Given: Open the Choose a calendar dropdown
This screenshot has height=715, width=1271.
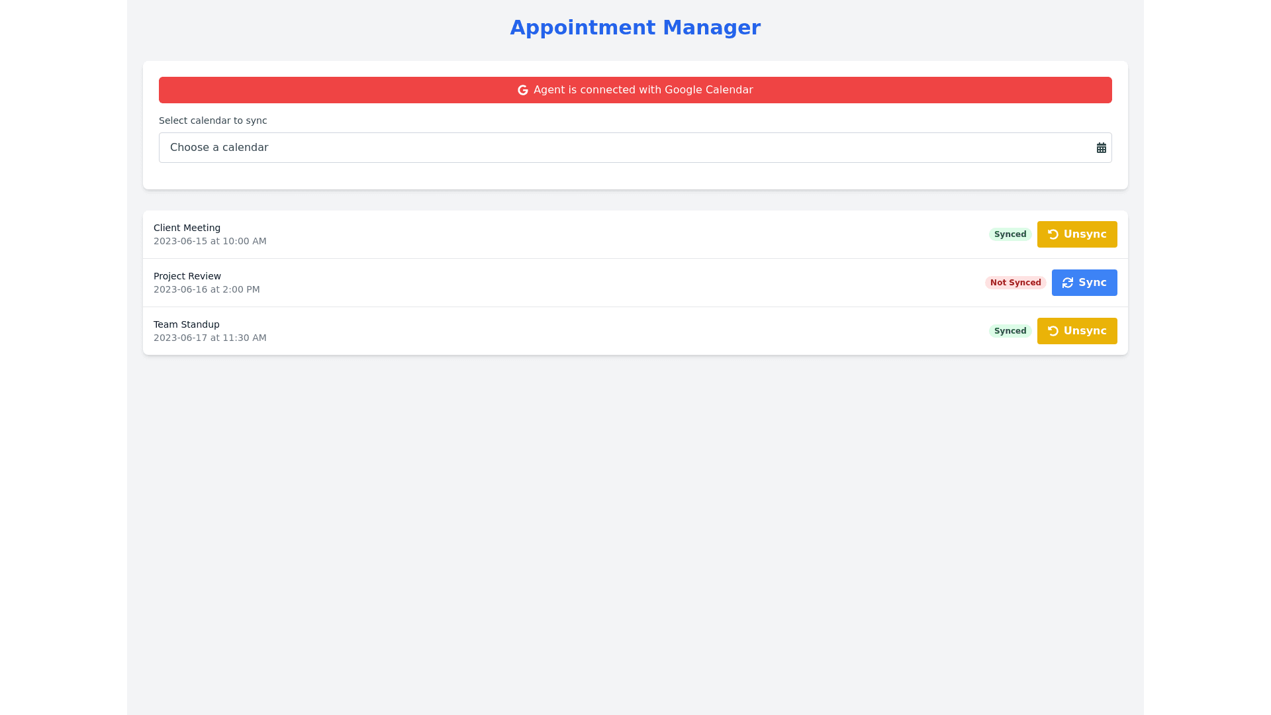Looking at the screenshot, I should [x=622, y=148].
